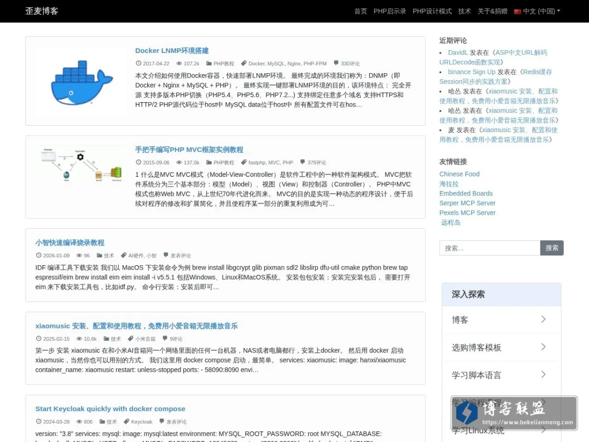Click eye views icon beside 606
Viewport: 589px width, 442px height.
click(79, 421)
